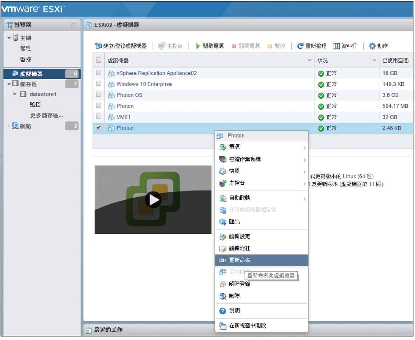This screenshot has height=340, width=415.
Task: Expand the Power (電源) submenu arrow
Action: click(305, 148)
